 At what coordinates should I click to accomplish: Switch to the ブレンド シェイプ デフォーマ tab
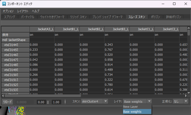point(107,17)
